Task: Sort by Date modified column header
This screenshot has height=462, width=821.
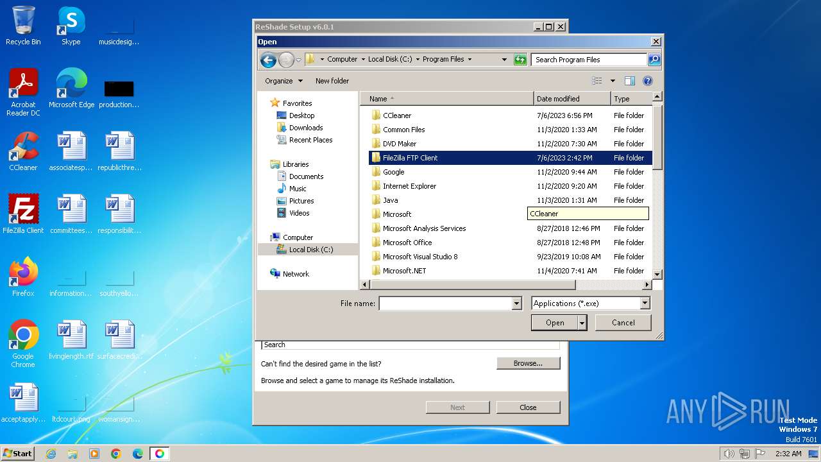Action: 572,99
